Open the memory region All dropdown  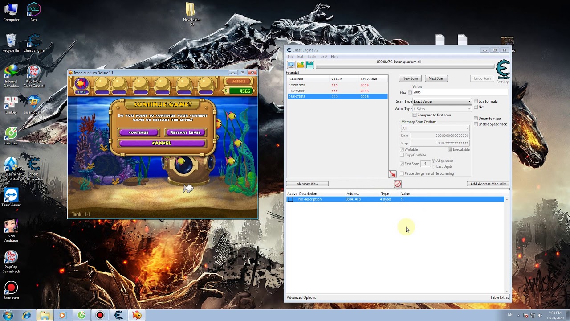(x=435, y=128)
